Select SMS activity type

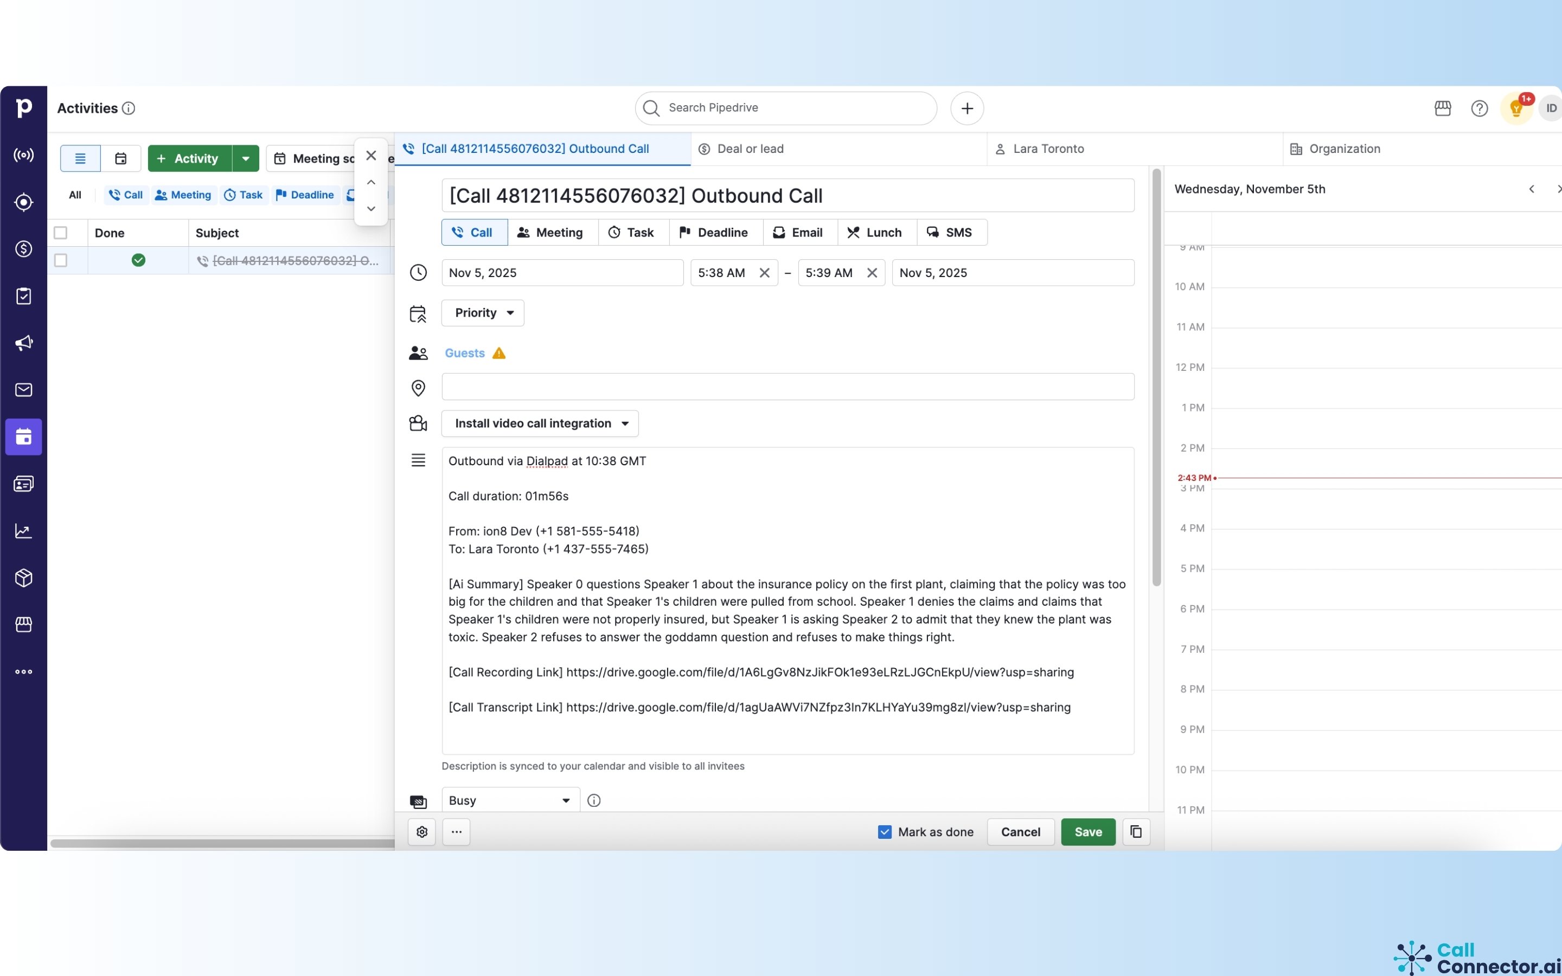(951, 233)
